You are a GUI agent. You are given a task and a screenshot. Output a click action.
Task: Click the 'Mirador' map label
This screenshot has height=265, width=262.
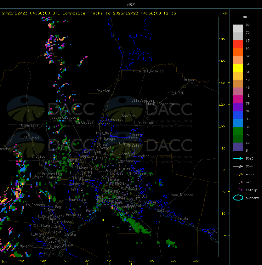[x=133, y=213]
